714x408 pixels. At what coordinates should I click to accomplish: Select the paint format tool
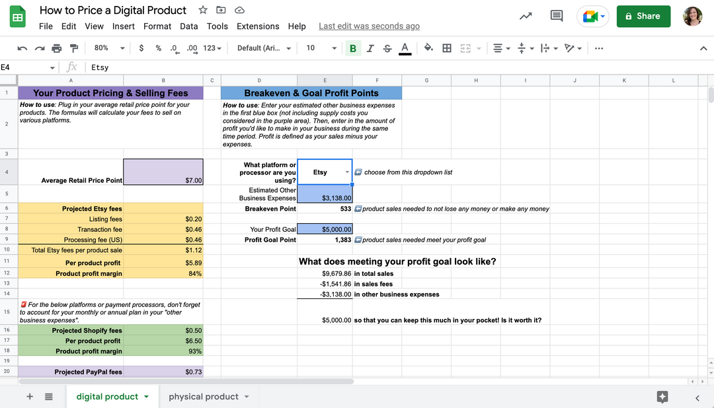74,48
